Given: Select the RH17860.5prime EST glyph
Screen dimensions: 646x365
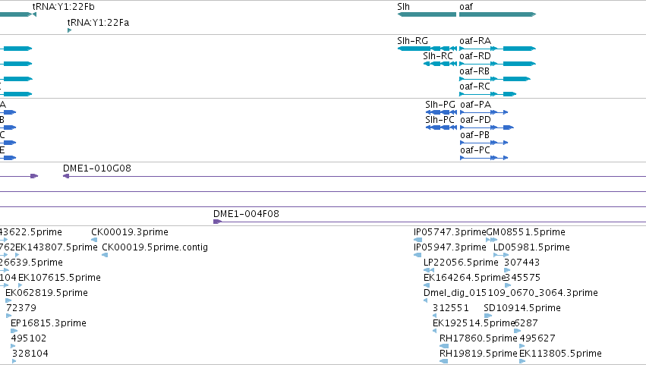Looking at the screenshot, I should [x=444, y=346].
